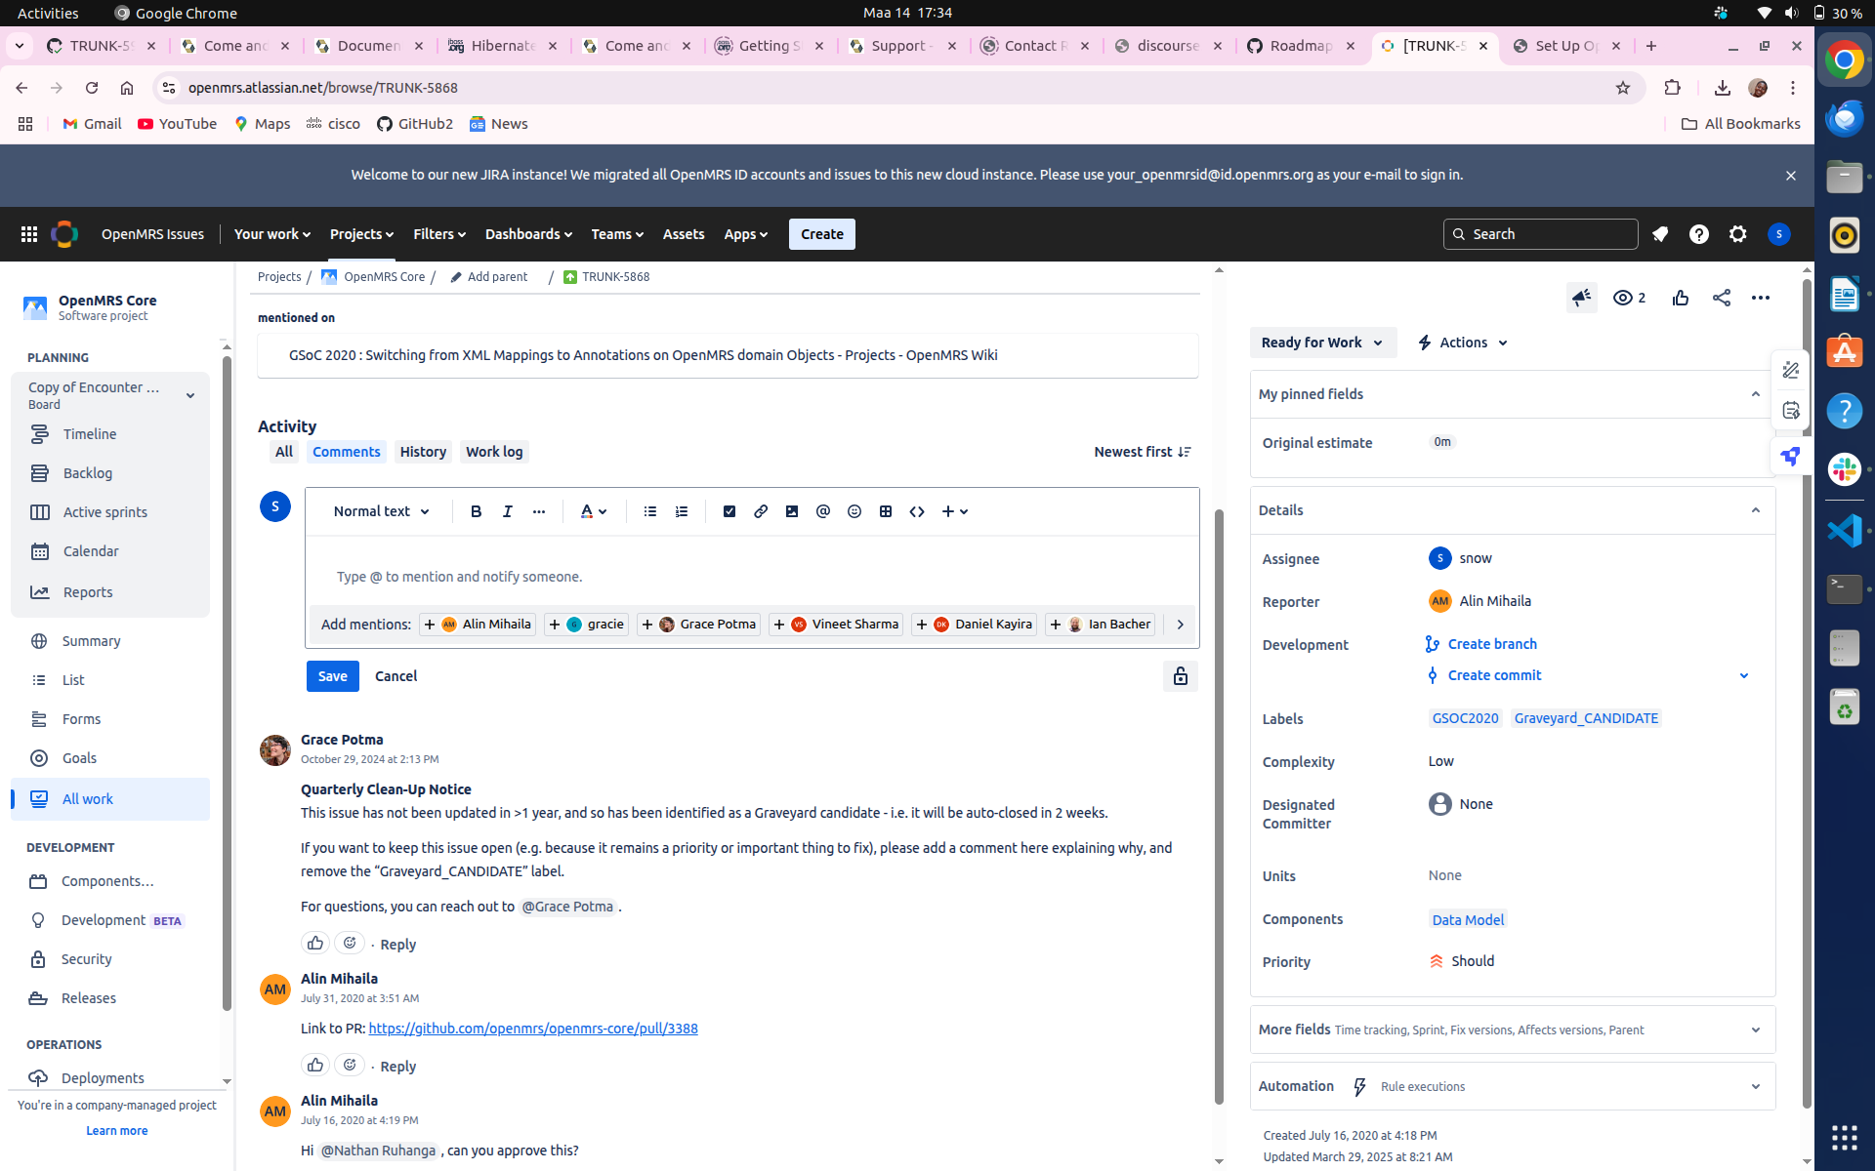Toggle watching this issue eye icon
Screen dimensions: 1875x1171
(1629, 298)
